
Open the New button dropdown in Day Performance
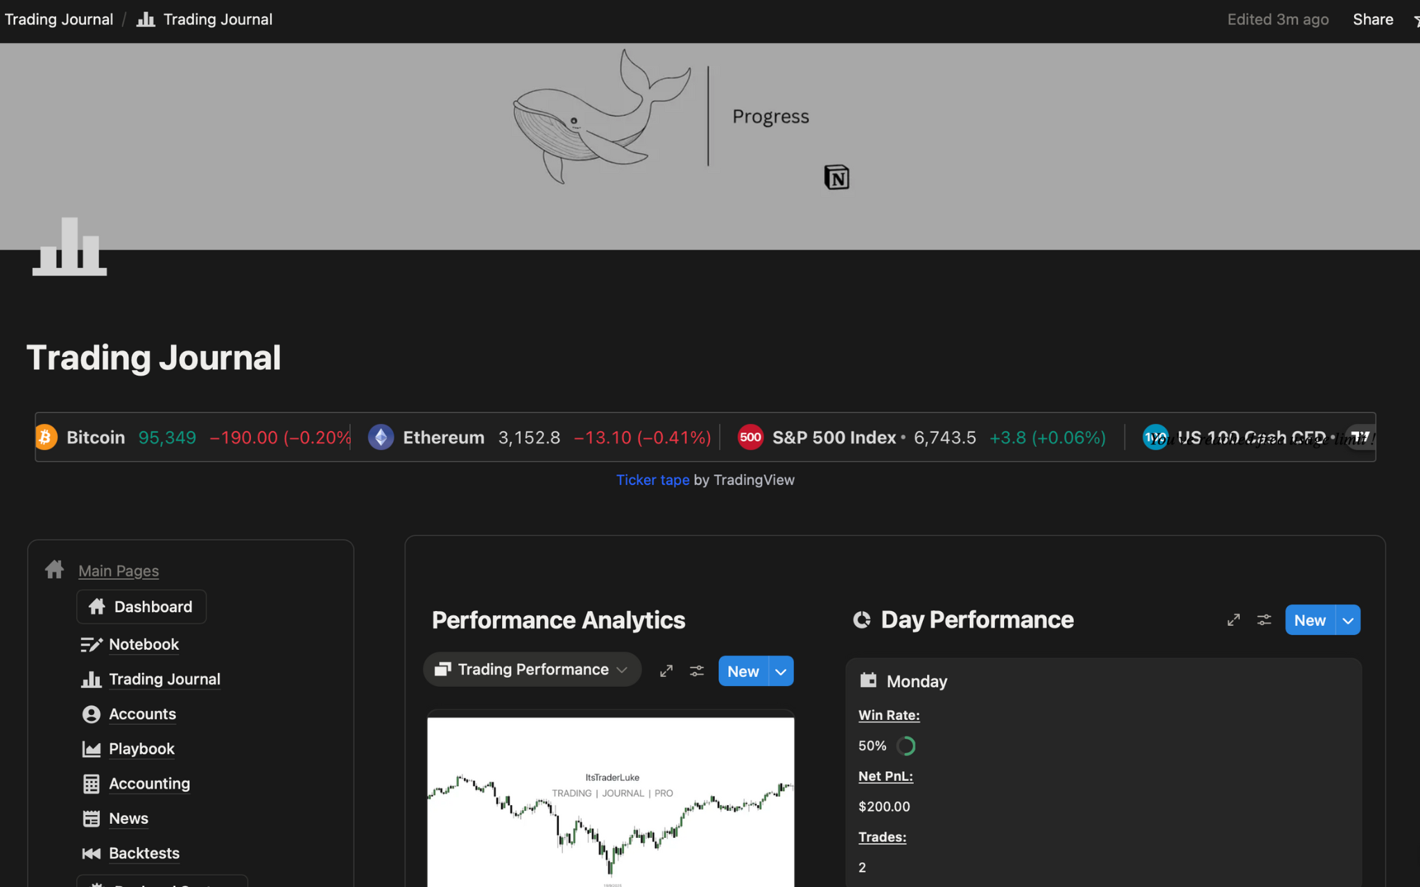(x=1348, y=620)
